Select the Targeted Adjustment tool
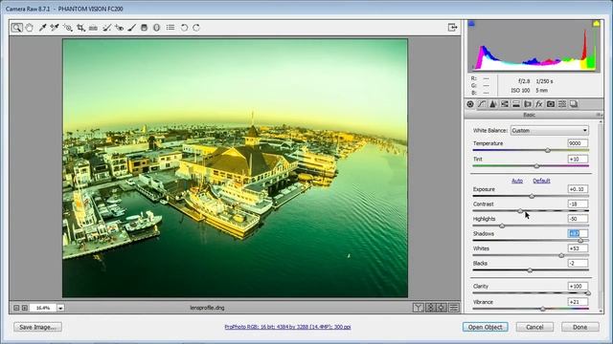Screen dimensions: 613x344 pyautogui.click(x=68, y=28)
